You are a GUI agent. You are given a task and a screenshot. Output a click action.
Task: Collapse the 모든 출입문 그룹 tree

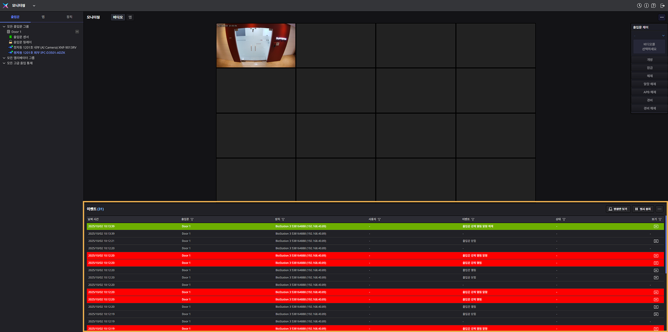coord(4,27)
